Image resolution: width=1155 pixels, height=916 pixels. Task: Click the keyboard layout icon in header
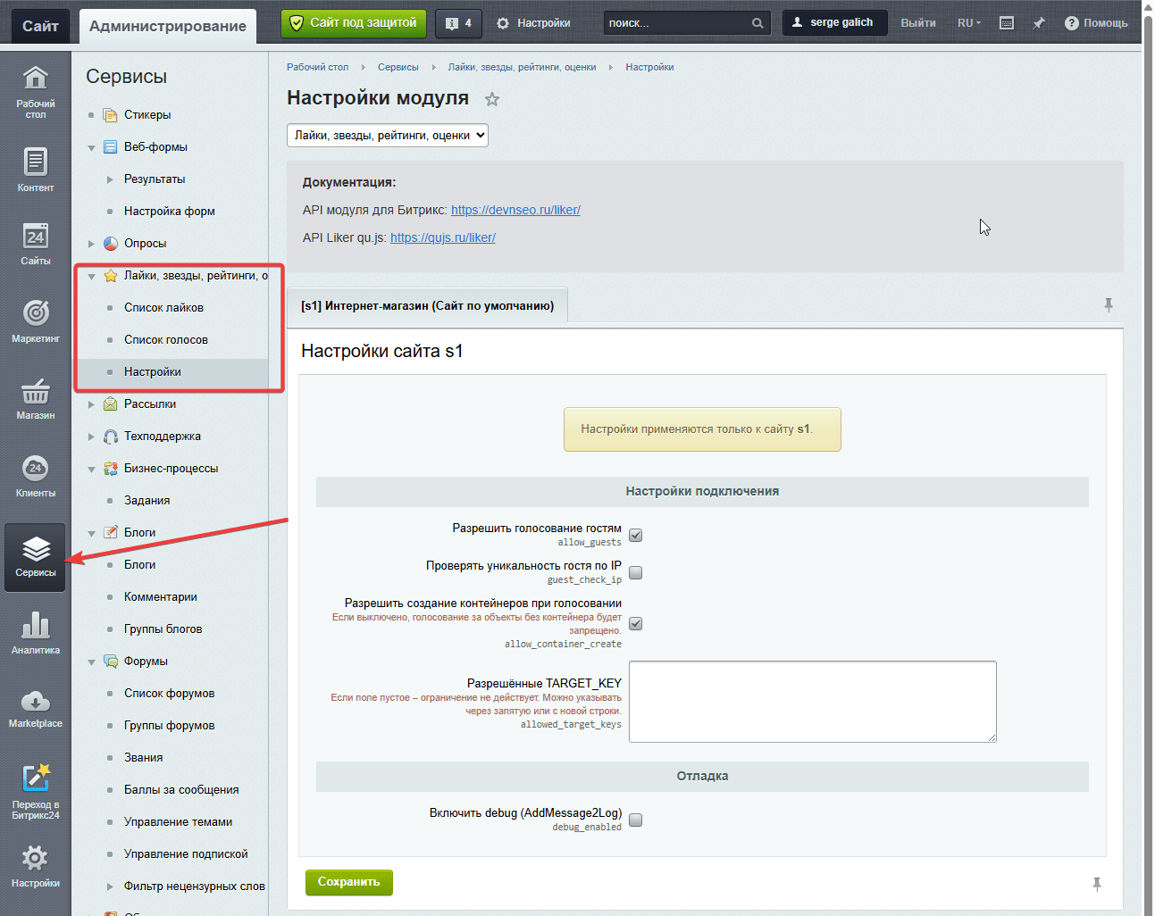coord(1007,23)
